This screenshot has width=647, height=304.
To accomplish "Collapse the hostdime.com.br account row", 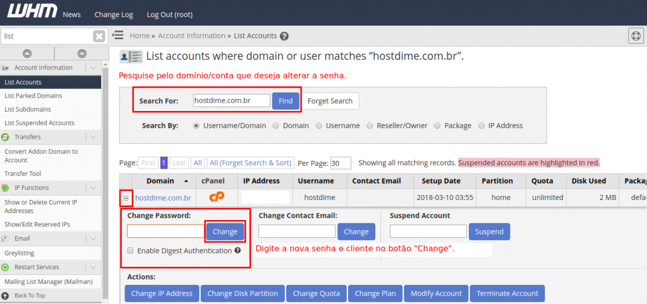I will click(126, 198).
